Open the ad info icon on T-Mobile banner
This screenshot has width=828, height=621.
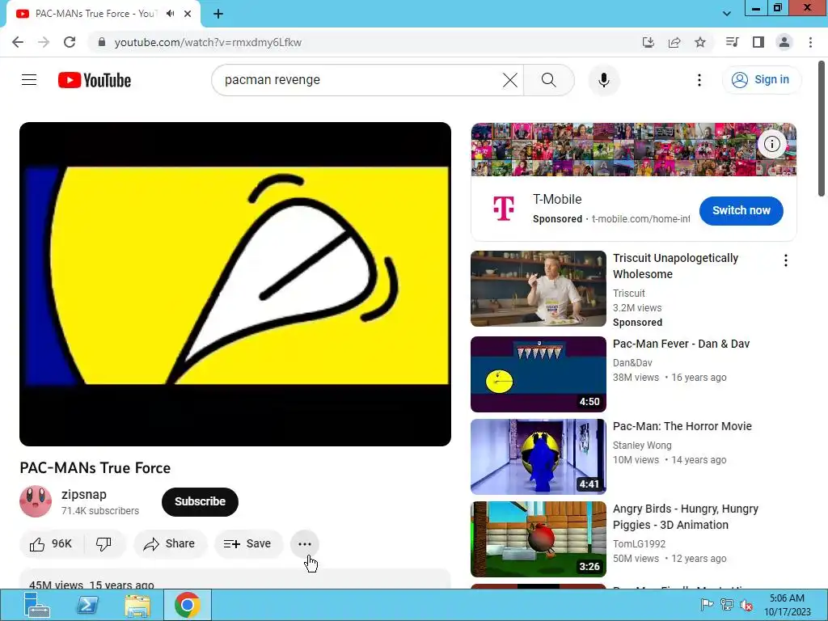(x=772, y=144)
